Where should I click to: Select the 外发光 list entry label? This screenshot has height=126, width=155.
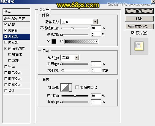13,36
